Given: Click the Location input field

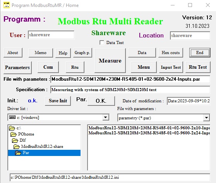Looking at the screenshot, I should pos(190,36).
